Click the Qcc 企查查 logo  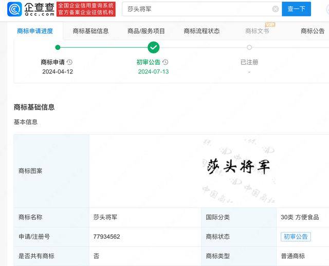31,8
